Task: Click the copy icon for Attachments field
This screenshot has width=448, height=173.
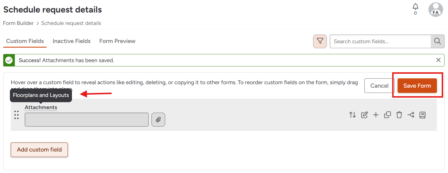Action: click(x=387, y=115)
